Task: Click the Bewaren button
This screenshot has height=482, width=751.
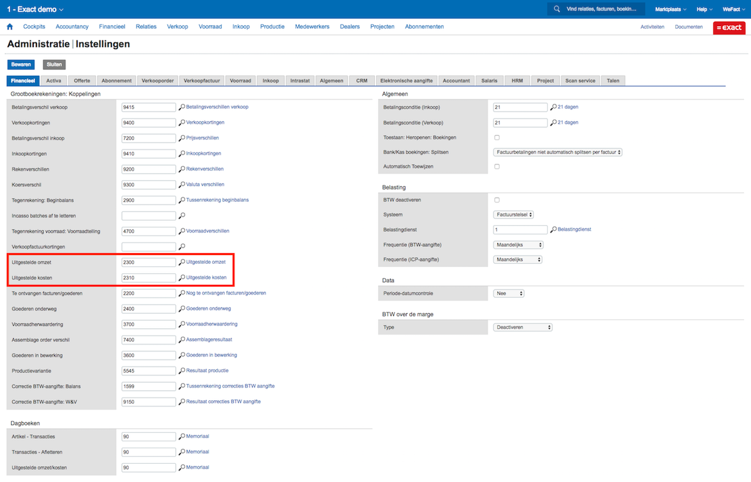Action: click(x=21, y=64)
